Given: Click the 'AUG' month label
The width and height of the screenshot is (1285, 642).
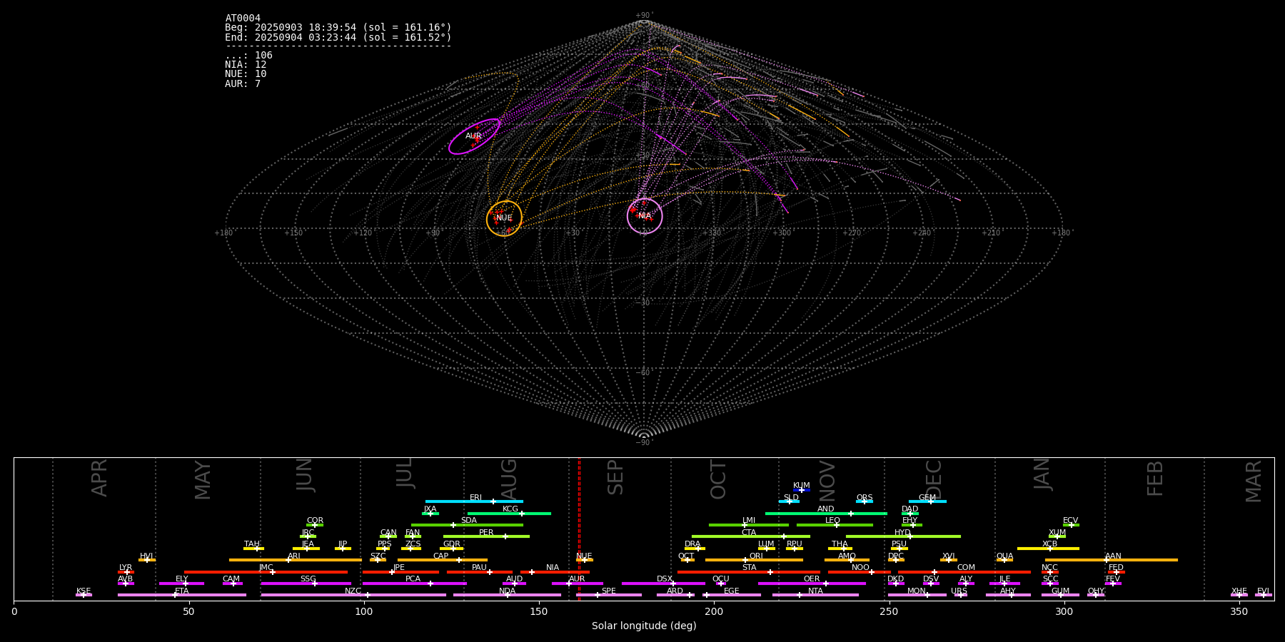Looking at the screenshot, I should [x=509, y=478].
